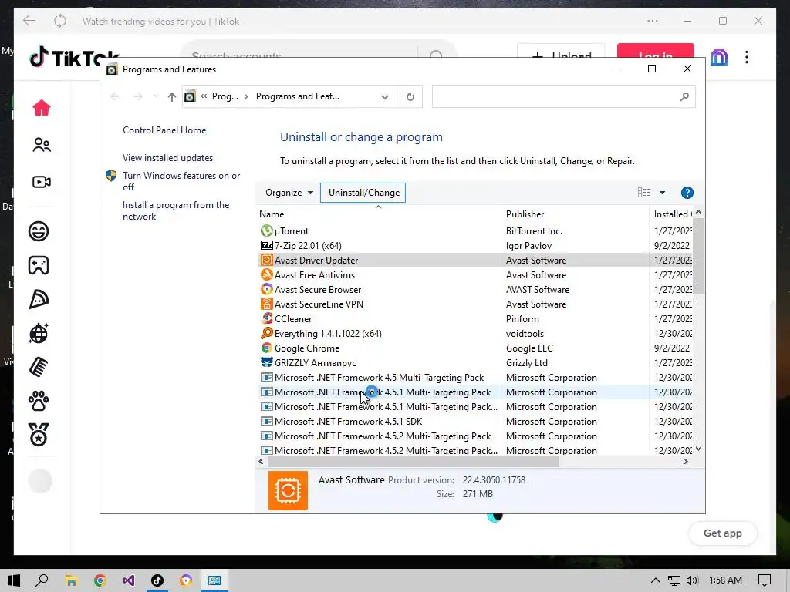
Task: Click the GRIZZLY Антивирус icon
Action: click(x=266, y=362)
